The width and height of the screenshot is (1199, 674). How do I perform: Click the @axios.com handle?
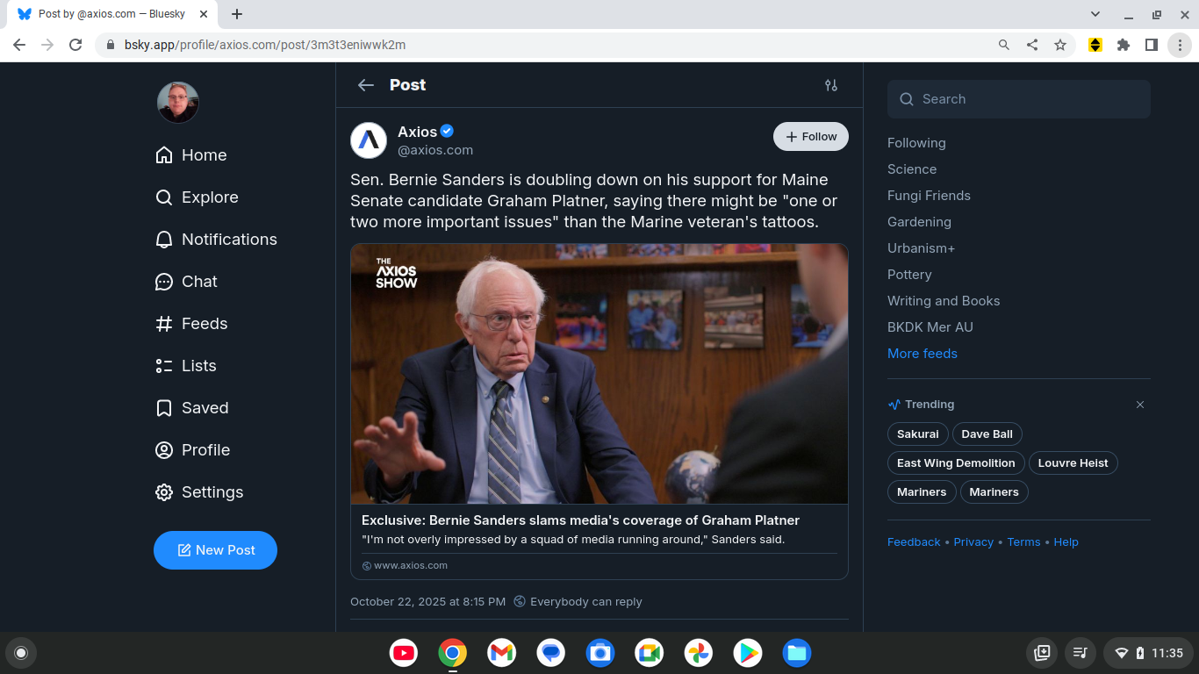click(435, 150)
